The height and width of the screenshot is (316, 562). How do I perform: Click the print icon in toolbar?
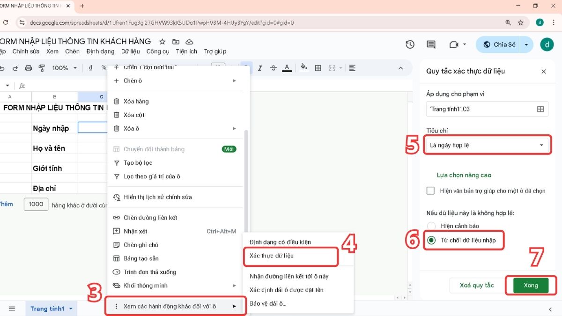[29, 68]
